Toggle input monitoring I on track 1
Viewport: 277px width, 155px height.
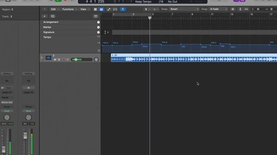tap(68, 60)
